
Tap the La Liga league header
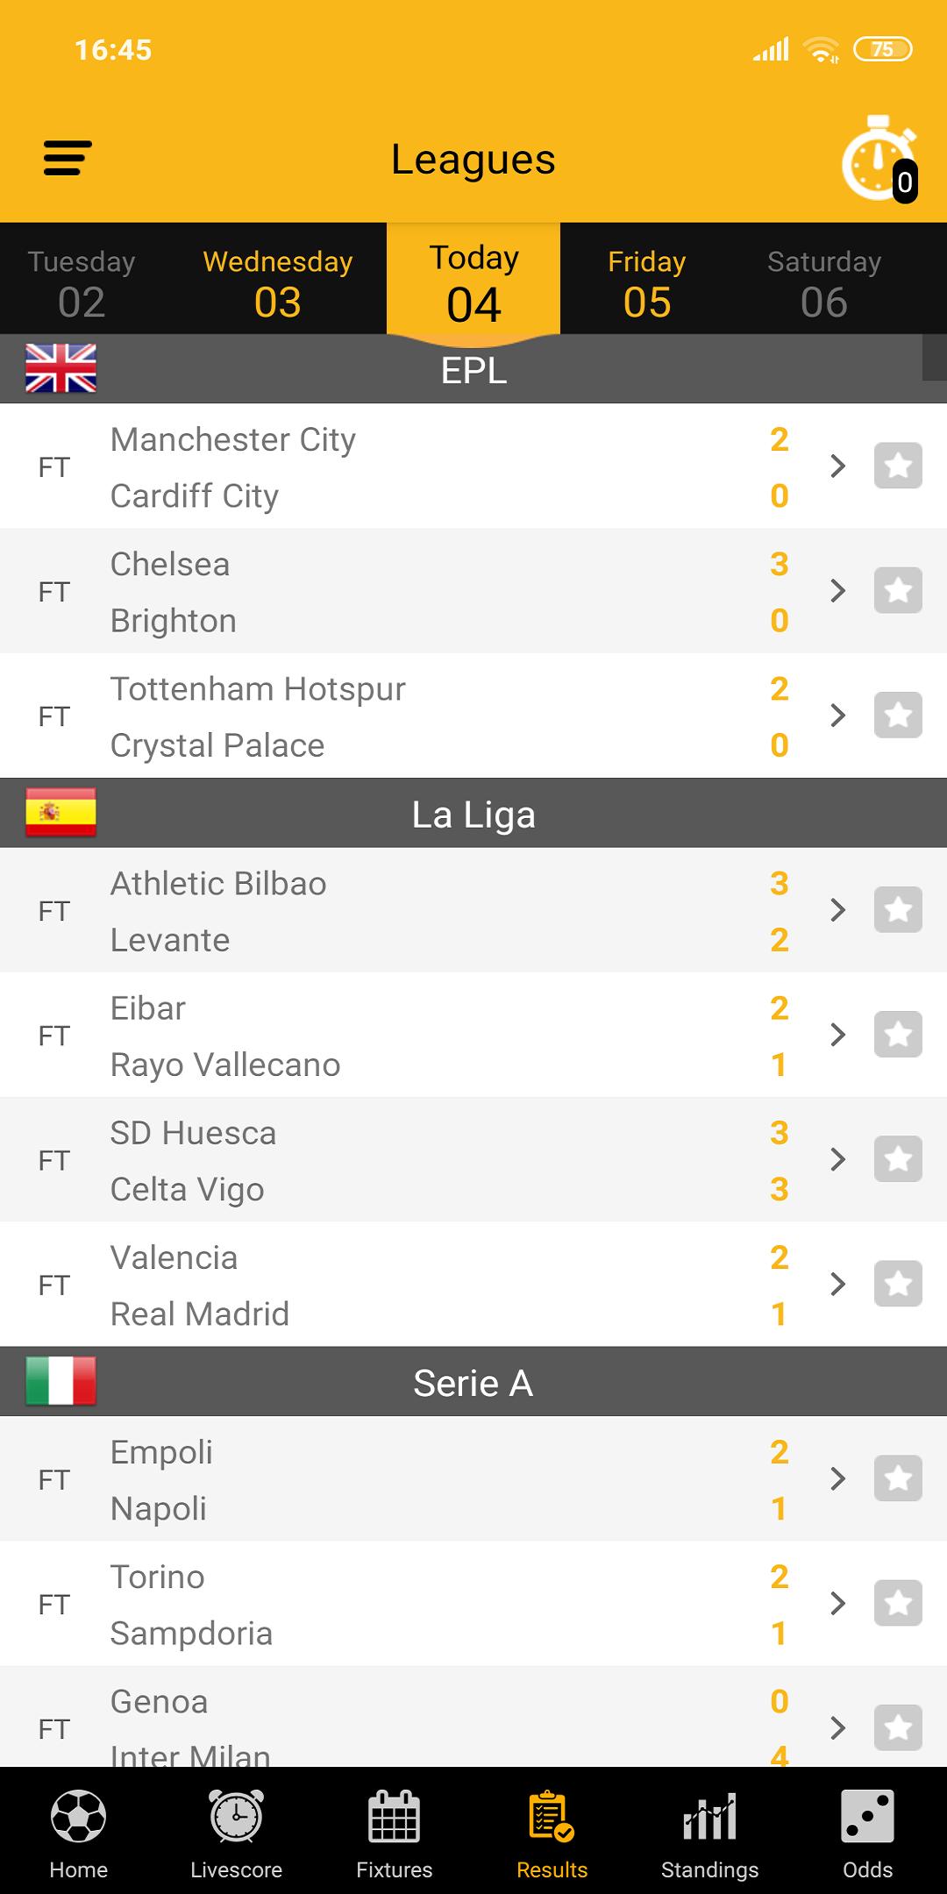[x=473, y=815]
